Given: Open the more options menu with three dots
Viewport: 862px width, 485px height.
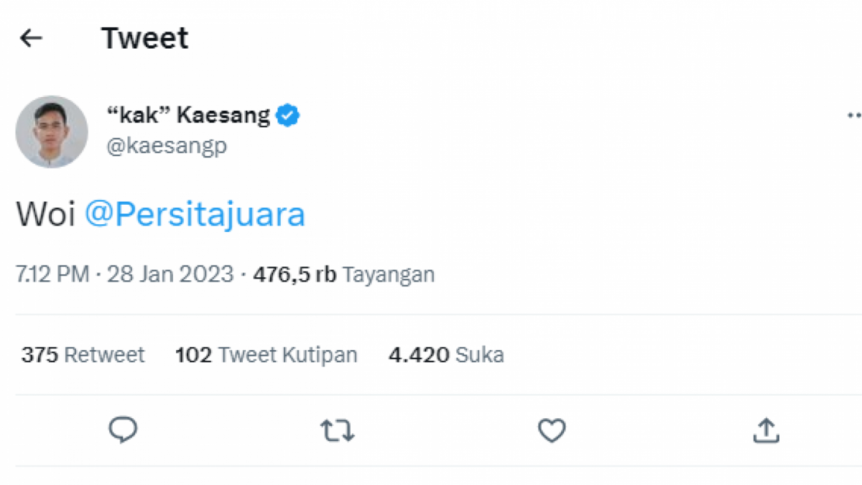Looking at the screenshot, I should pyautogui.click(x=853, y=115).
